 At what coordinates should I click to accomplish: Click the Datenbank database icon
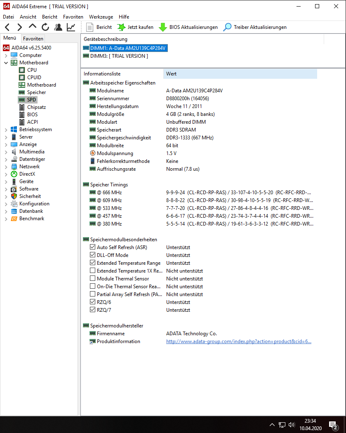(14, 211)
